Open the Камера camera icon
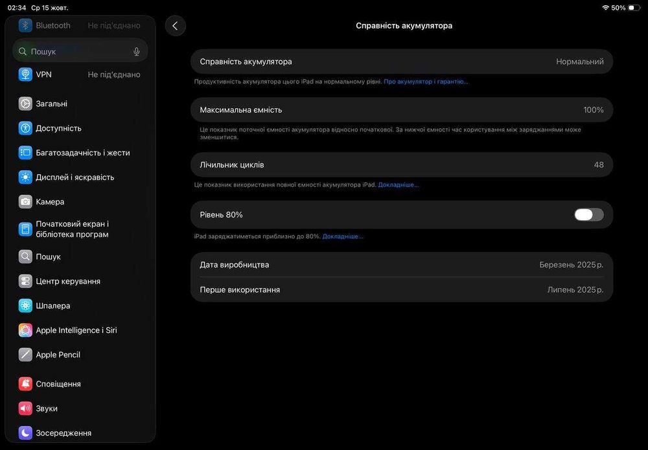The width and height of the screenshot is (648, 450). 25,202
